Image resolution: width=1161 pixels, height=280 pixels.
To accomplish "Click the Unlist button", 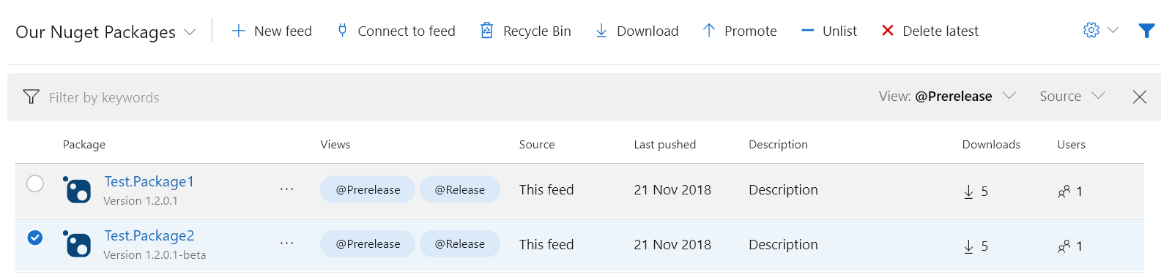I will coord(828,31).
